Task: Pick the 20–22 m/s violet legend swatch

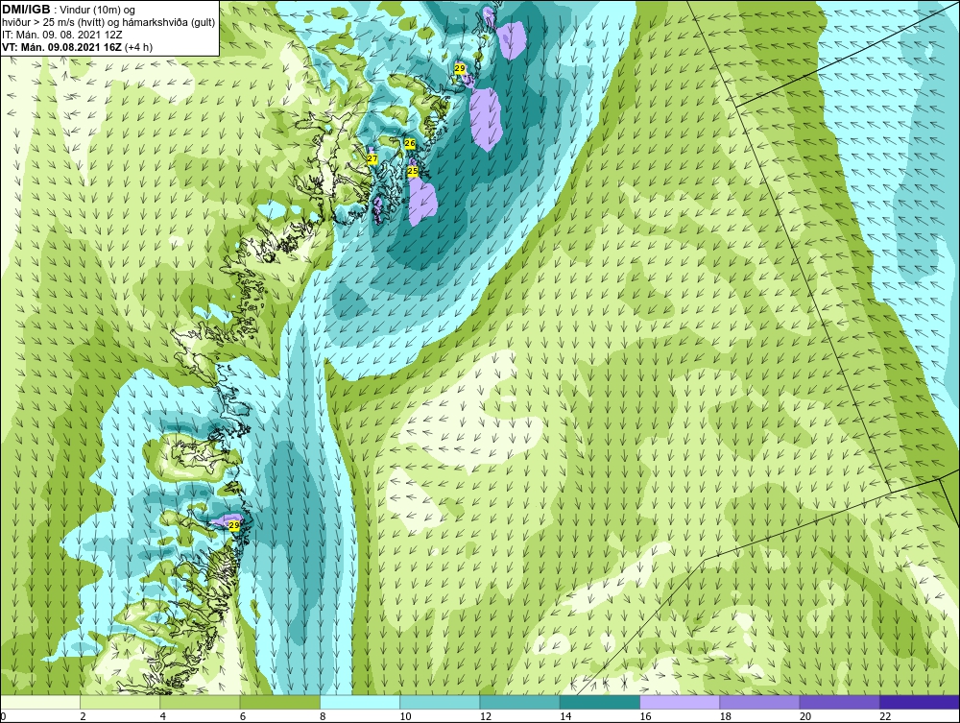Action: click(840, 702)
